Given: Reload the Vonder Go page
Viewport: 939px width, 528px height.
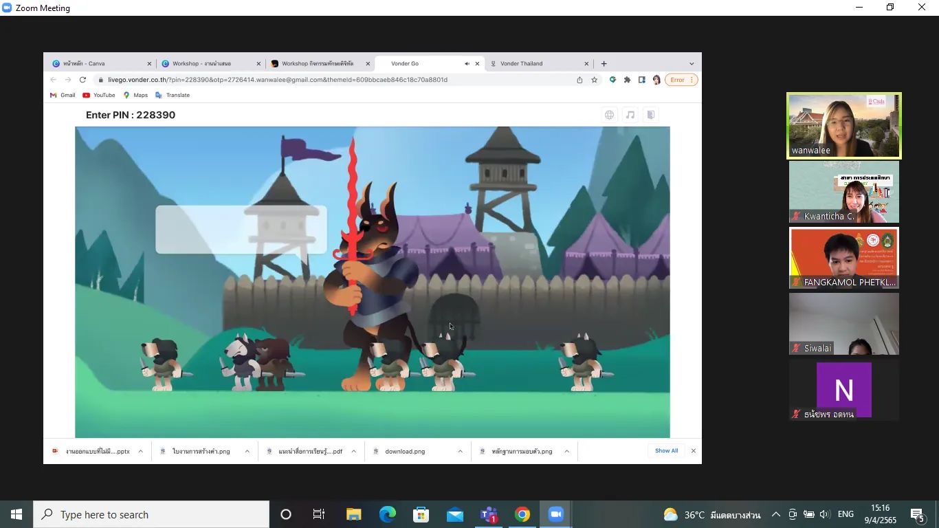Looking at the screenshot, I should [82, 80].
